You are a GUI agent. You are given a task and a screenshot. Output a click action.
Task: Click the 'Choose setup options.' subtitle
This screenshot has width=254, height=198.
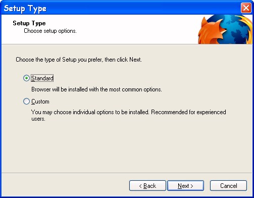click(50, 31)
